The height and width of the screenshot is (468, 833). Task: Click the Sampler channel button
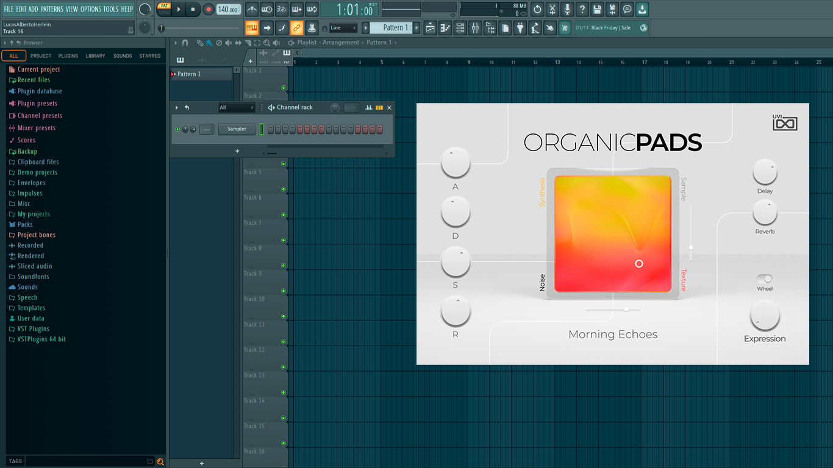[x=237, y=129]
